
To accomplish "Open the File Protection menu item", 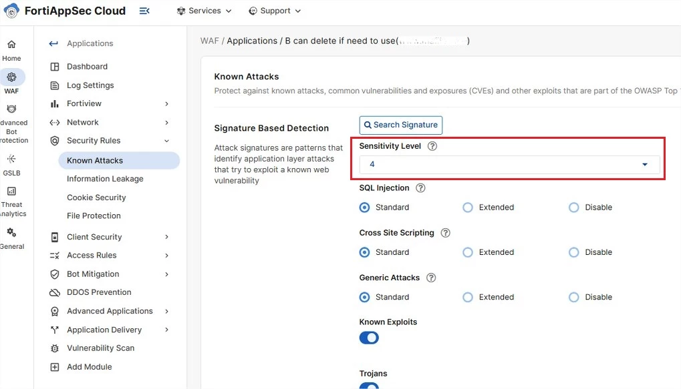I will pyautogui.click(x=94, y=216).
